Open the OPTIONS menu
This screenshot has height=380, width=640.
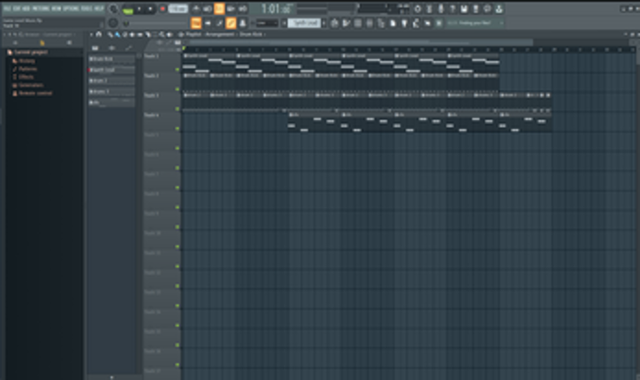(67, 9)
